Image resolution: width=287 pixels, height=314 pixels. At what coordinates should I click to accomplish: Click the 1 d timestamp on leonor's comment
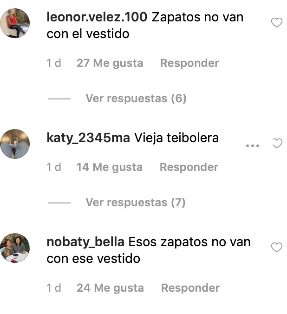tap(54, 63)
